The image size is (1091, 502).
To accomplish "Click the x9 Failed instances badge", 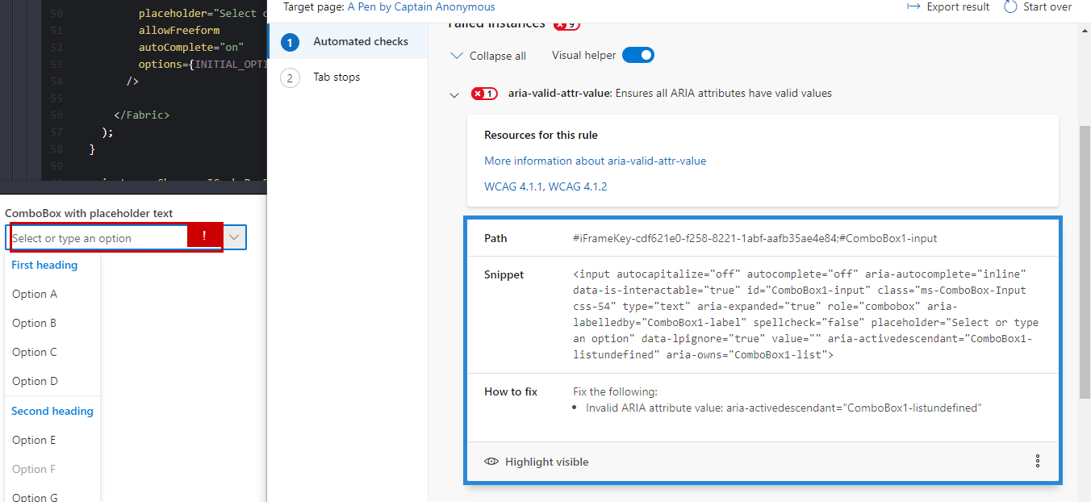I will 566,25.
